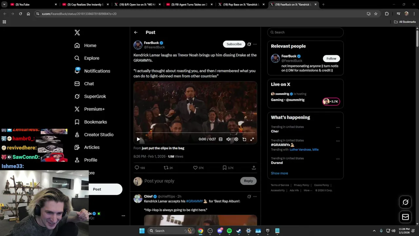Click the X logo in the sidebar

(x=77, y=32)
